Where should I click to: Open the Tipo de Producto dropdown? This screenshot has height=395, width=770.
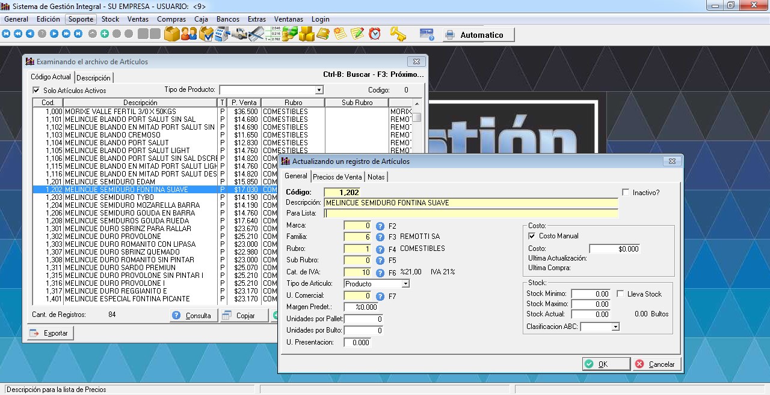[x=319, y=90]
